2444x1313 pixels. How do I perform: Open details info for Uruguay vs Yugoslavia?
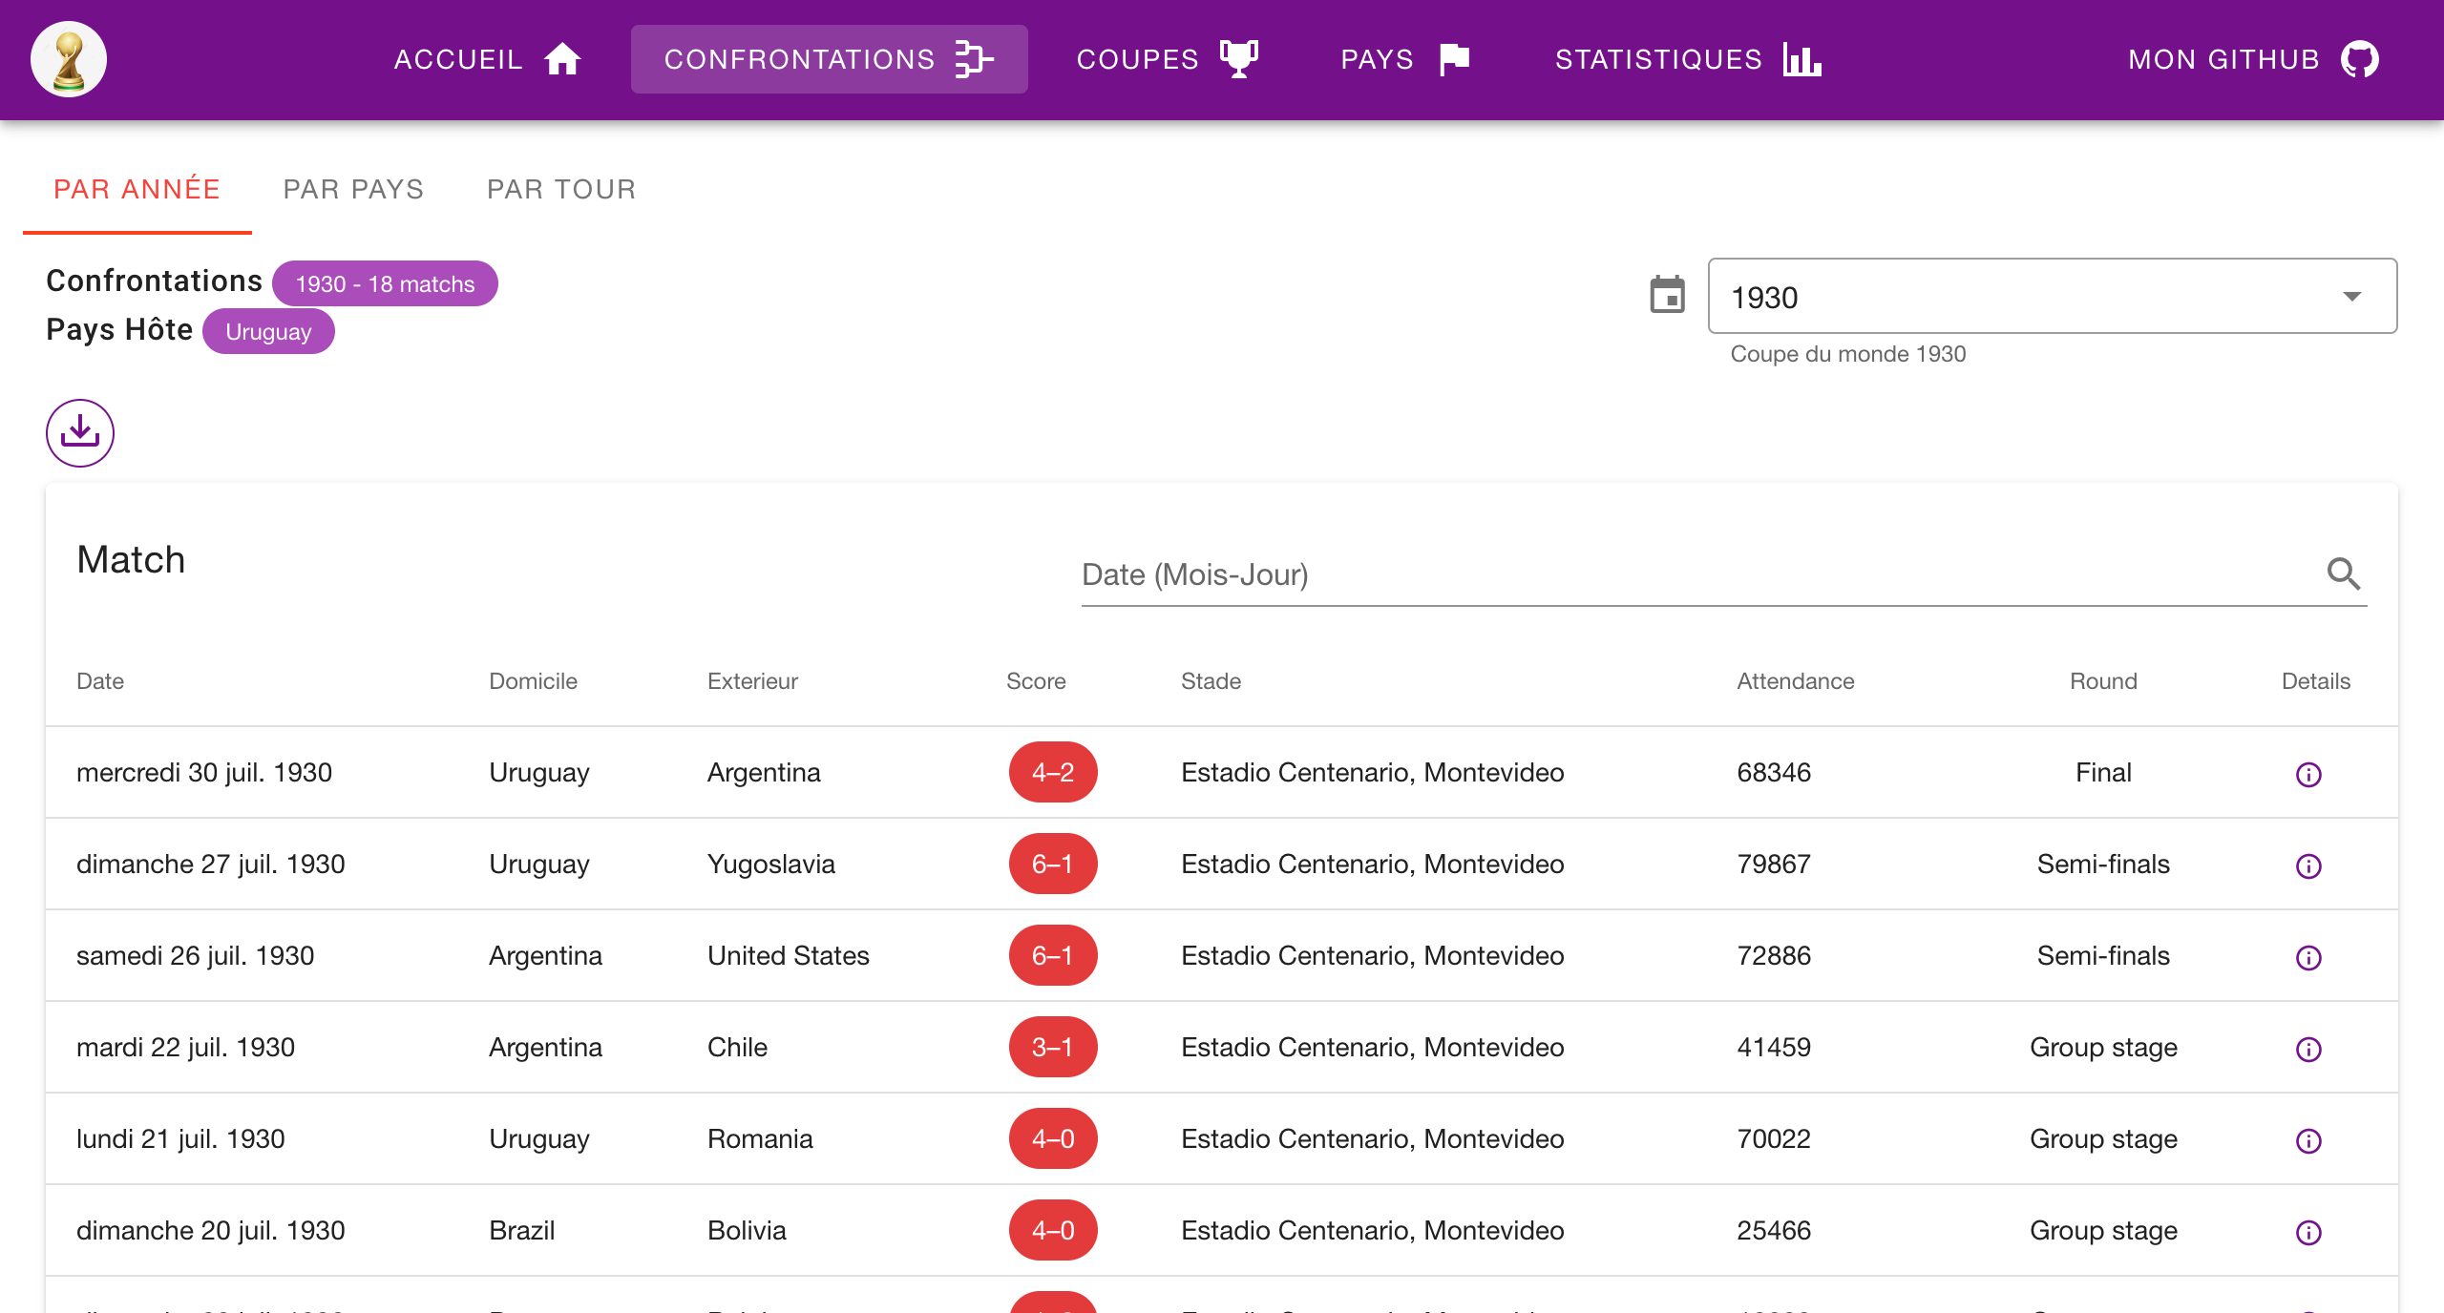click(2307, 865)
